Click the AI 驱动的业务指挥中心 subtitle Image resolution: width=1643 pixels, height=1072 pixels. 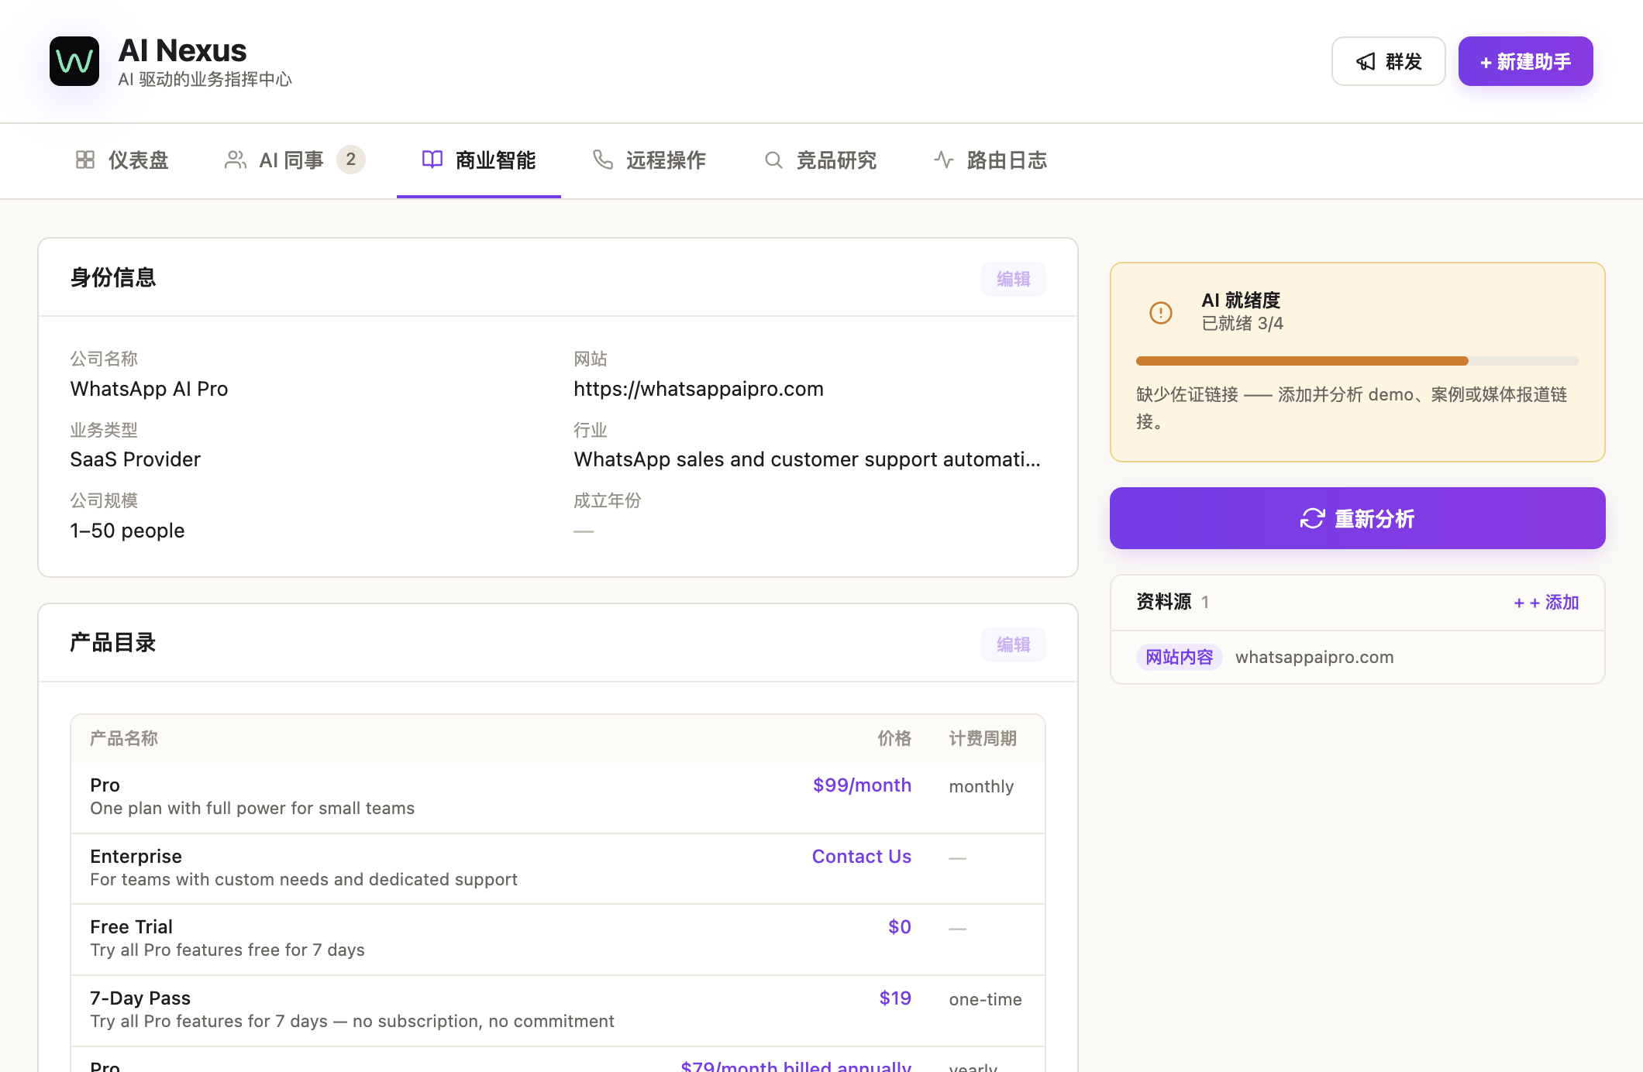click(x=205, y=79)
